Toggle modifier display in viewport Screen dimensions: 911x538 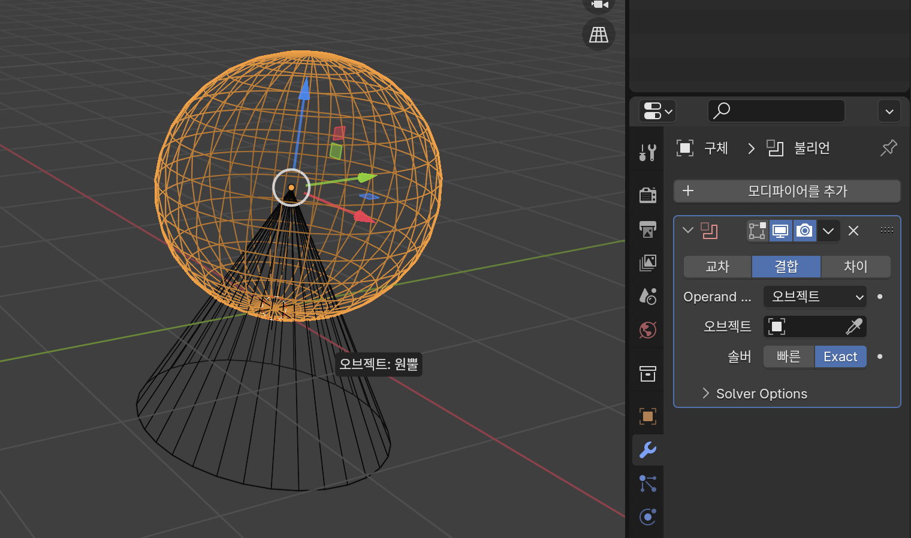780,231
